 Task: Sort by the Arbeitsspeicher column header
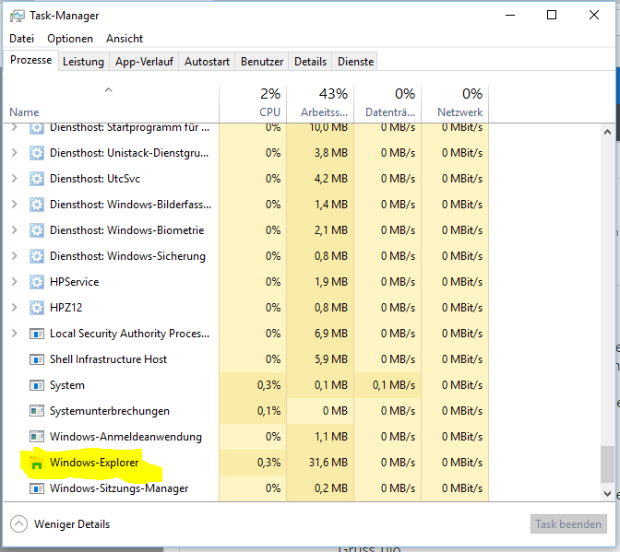[320, 104]
